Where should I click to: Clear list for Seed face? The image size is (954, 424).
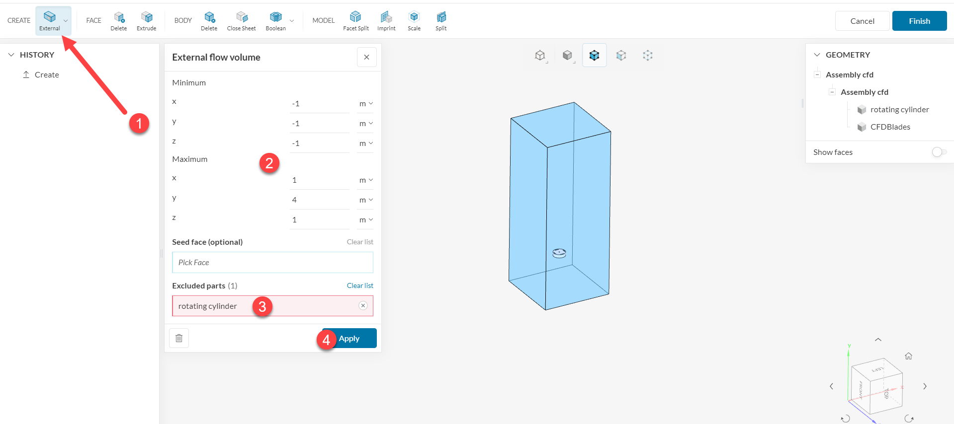(x=360, y=242)
